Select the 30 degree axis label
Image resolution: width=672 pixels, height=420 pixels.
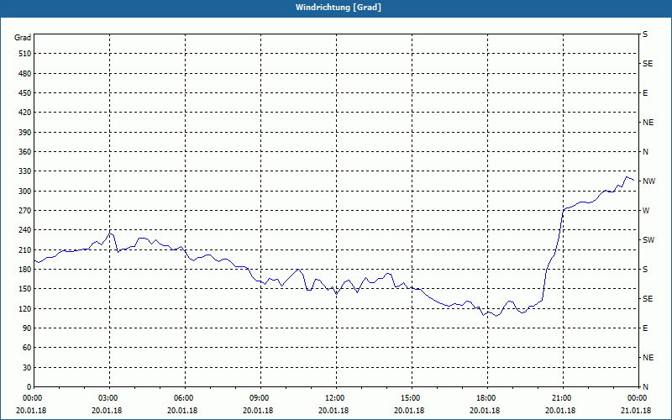[27, 368]
